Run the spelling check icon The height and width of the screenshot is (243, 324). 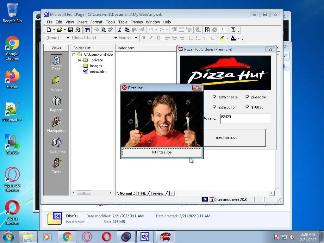(x=110, y=30)
